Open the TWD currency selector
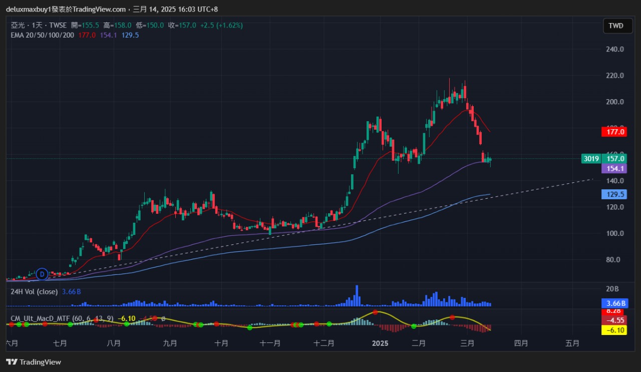This screenshot has width=641, height=372. click(615, 26)
